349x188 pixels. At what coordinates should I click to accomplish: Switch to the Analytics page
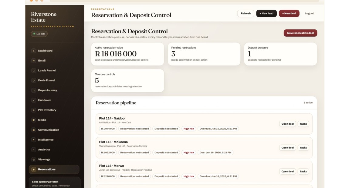(54, 150)
